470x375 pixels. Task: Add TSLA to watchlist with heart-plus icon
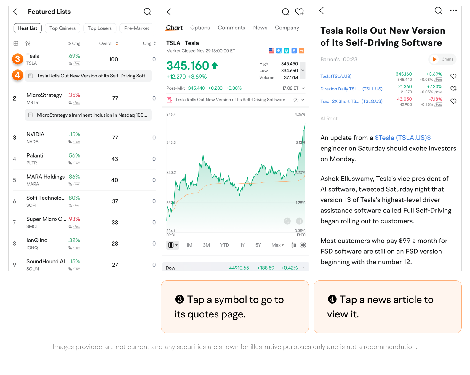click(x=300, y=12)
